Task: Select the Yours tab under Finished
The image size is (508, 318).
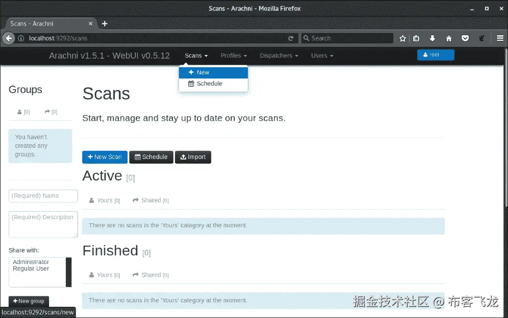Action: (x=105, y=275)
